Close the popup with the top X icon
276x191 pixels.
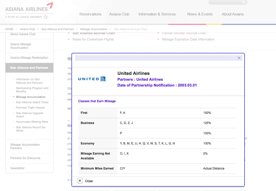[239, 58]
